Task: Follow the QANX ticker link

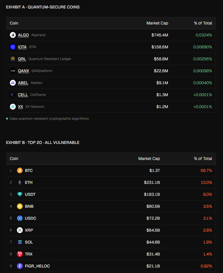Action: tap(24, 71)
